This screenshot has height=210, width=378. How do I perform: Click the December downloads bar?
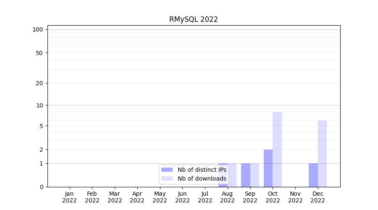322,153
